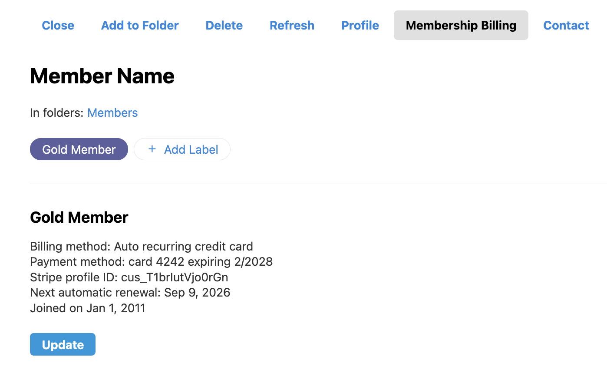The image size is (607, 376).
Task: Select the Membership Billing tab
Action: [461, 26]
